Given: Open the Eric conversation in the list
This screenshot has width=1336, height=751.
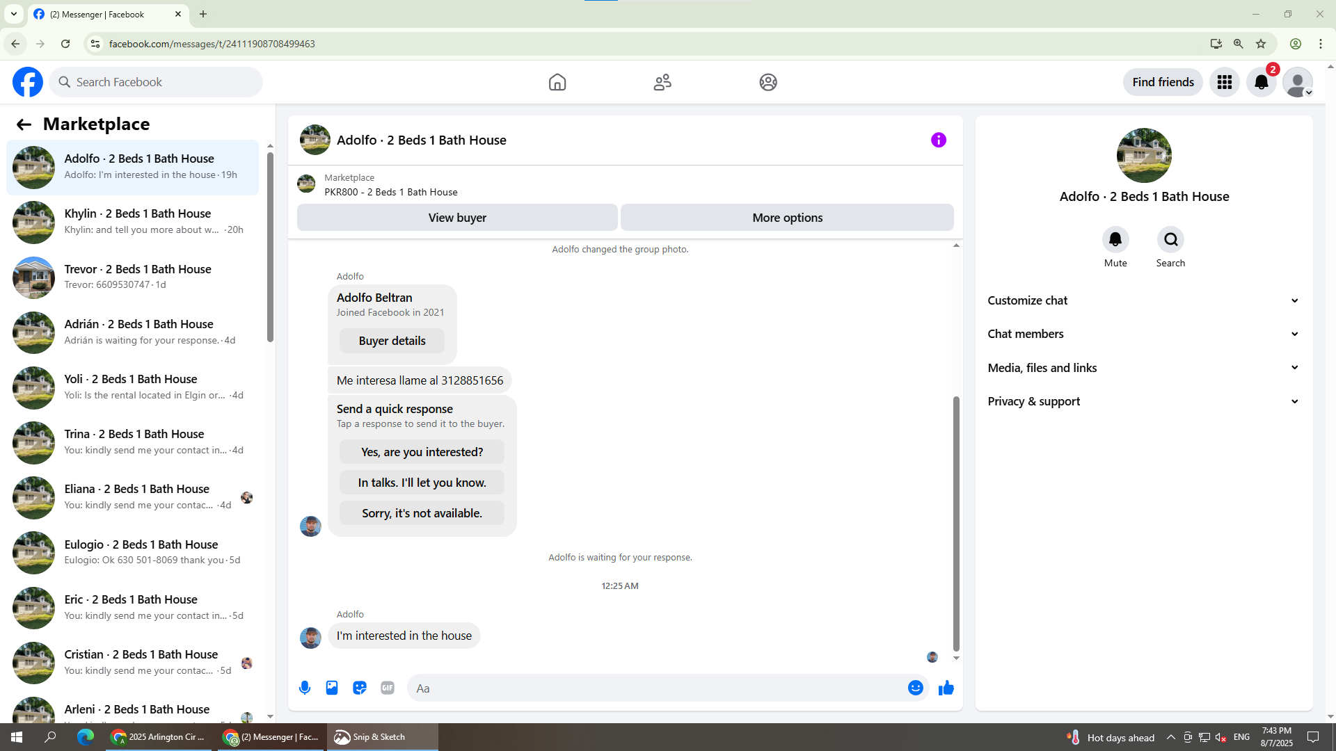Looking at the screenshot, I should (x=132, y=608).
